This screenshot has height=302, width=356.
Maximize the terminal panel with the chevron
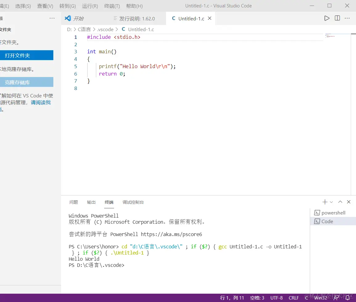pos(340,202)
